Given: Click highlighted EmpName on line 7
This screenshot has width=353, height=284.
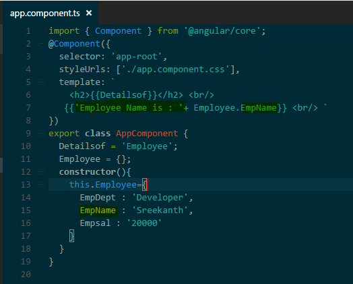Looking at the screenshot, I should (x=259, y=108).
